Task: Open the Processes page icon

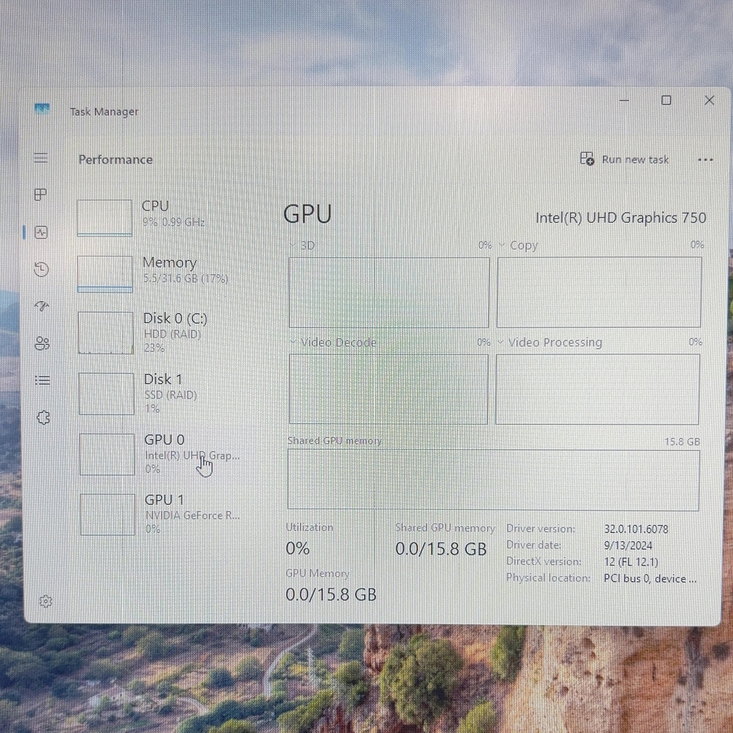Action: coord(40,195)
